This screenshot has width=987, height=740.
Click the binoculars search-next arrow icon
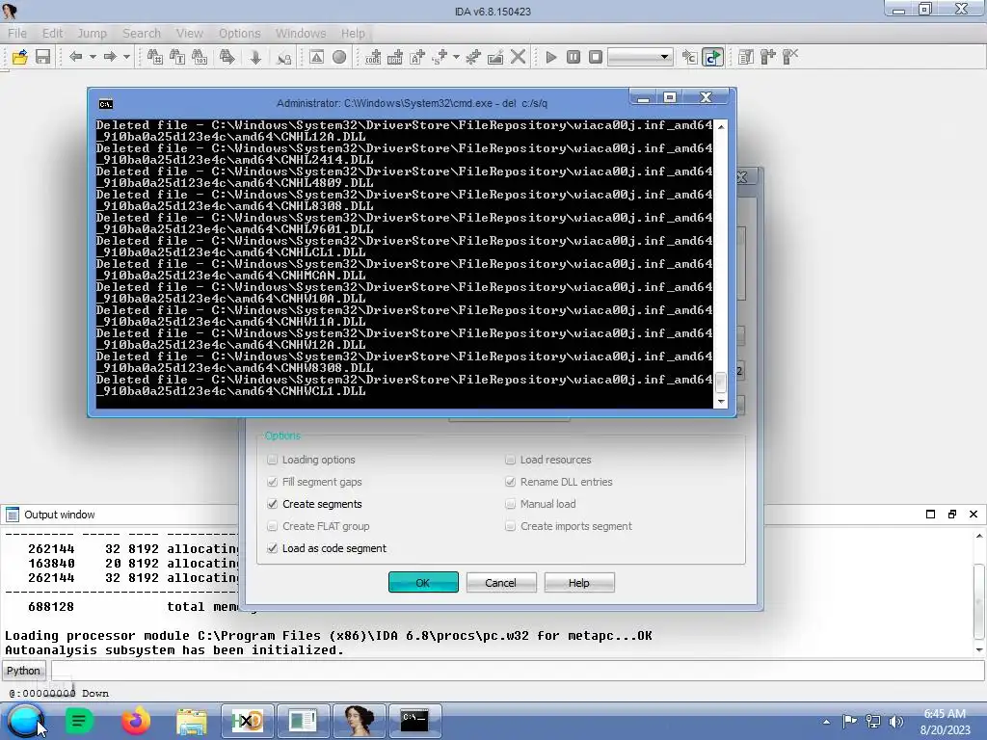tap(227, 57)
